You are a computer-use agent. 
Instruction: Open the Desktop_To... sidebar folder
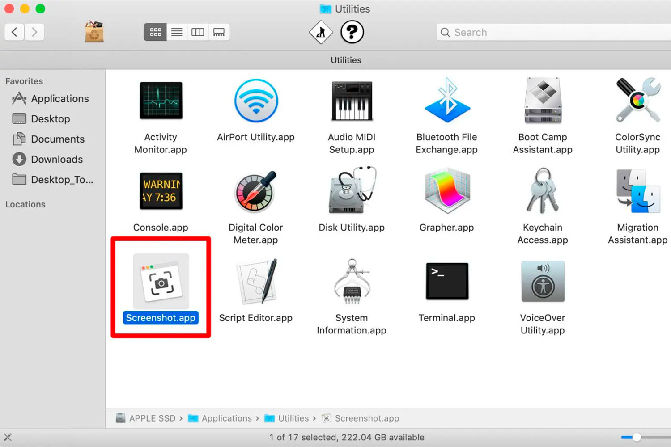pos(53,180)
